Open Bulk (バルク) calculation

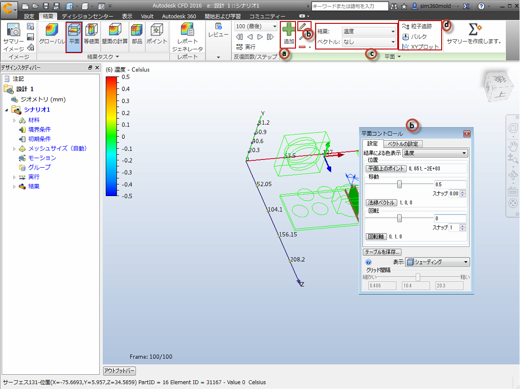[414, 37]
